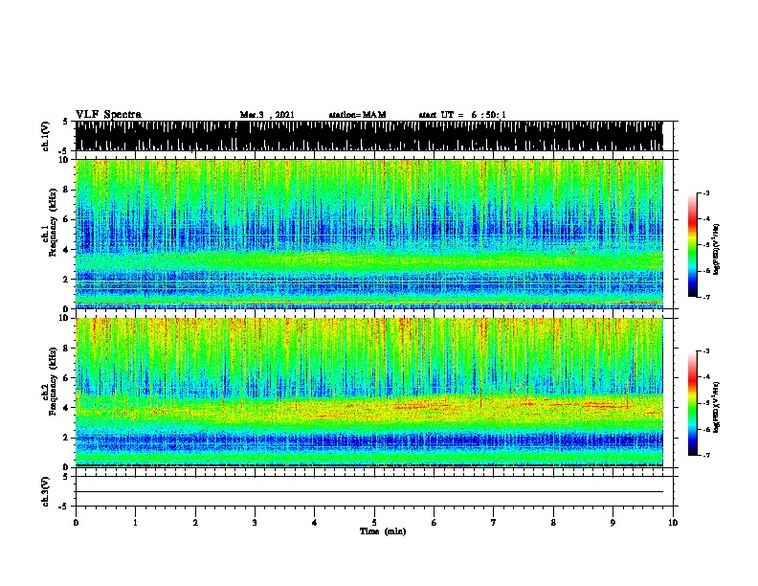Viewport: 758px width, 586px height.
Task: Select the date text "Mar.3 , 2021"
Action: point(267,115)
